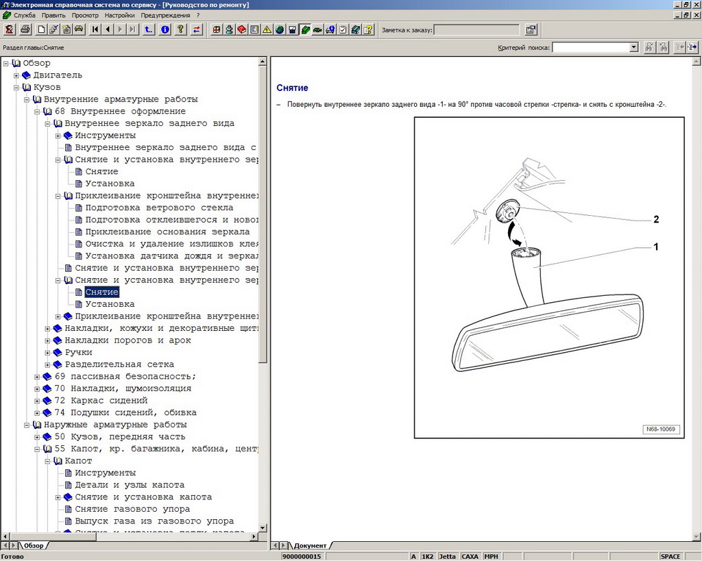Expand the Инструменты node under mirror section
Screen dimensions: 702x561
click(x=58, y=136)
